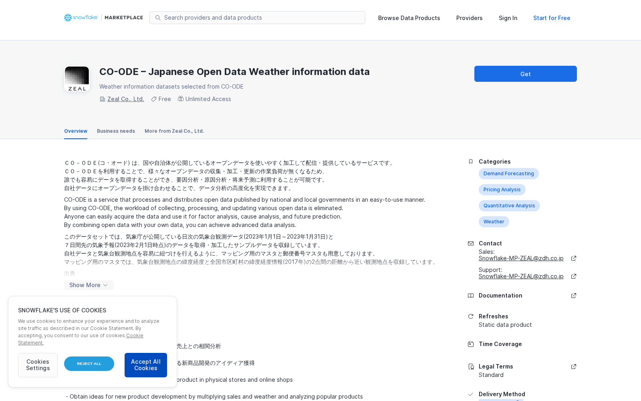Expand description with Show More
This screenshot has height=401, width=641.
[x=89, y=285]
